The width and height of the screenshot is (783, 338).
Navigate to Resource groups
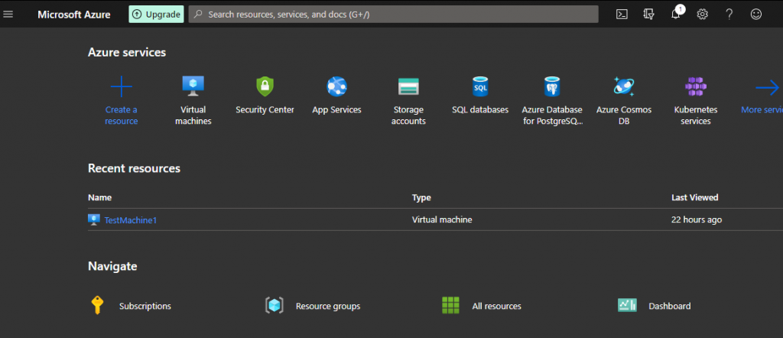tap(327, 306)
